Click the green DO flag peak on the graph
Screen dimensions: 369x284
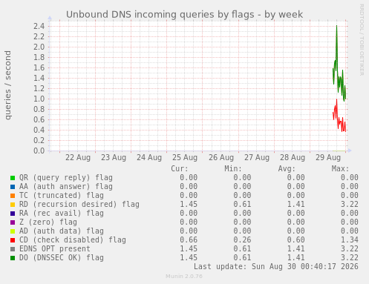336,26
